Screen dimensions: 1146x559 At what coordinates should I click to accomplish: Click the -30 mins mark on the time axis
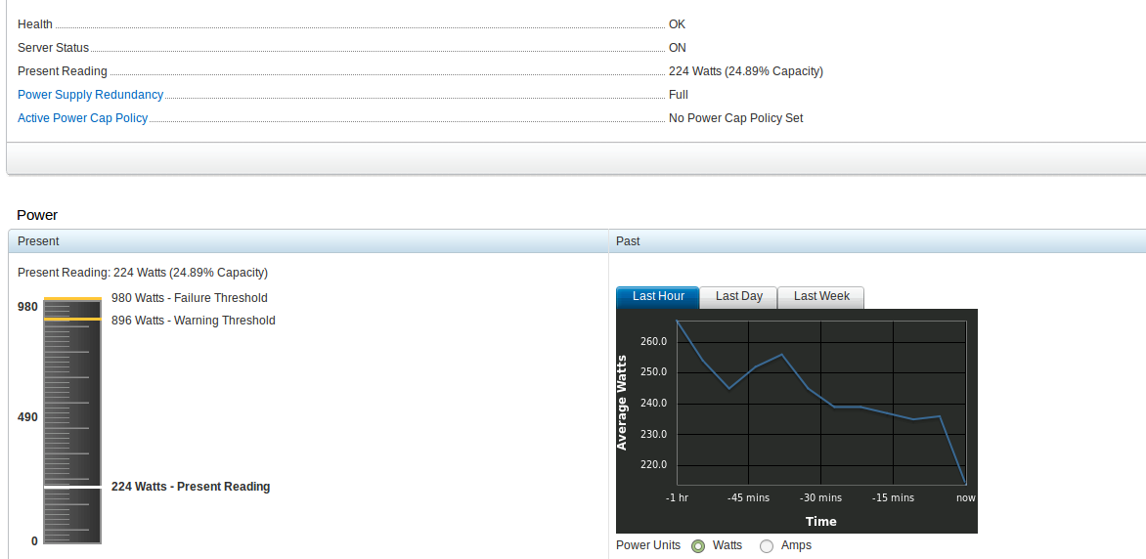[x=820, y=497]
